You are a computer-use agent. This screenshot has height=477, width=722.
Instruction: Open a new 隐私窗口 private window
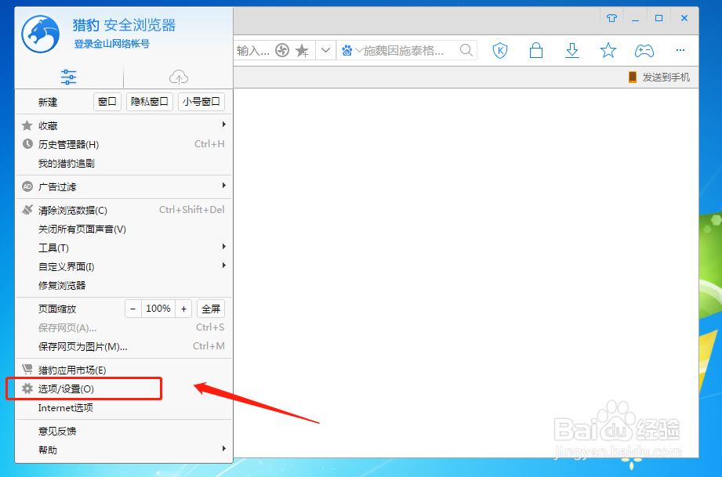[x=149, y=102]
